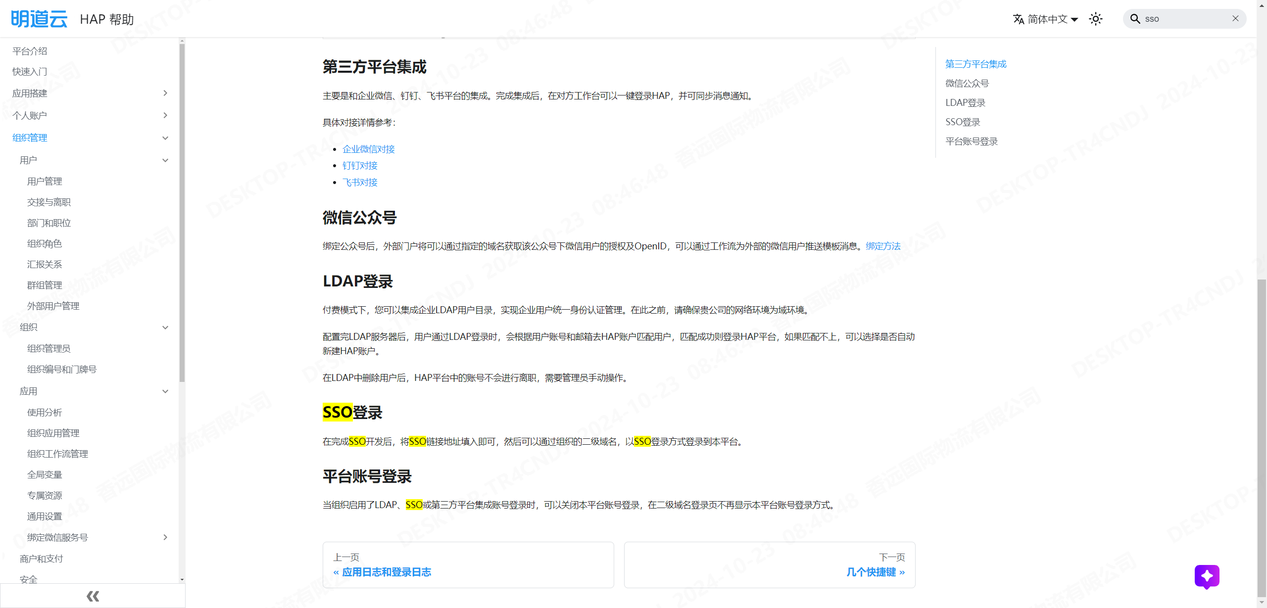Image resolution: width=1267 pixels, height=608 pixels.
Task: Open the purple AI assistant button
Action: coord(1207,576)
